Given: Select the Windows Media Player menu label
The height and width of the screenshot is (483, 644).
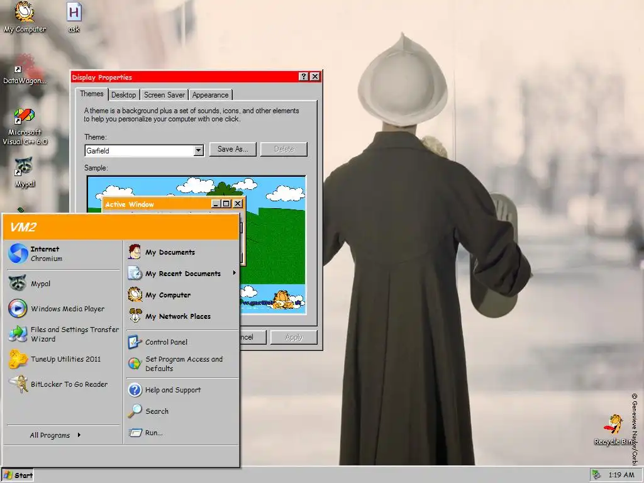Looking at the screenshot, I should pyautogui.click(x=68, y=308).
